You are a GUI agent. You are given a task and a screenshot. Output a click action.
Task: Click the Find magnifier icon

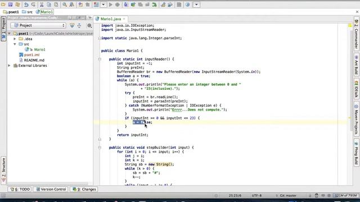pos(65,4)
